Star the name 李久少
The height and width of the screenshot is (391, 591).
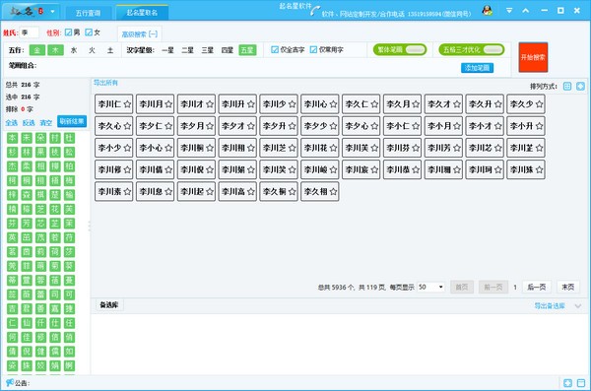(x=539, y=104)
